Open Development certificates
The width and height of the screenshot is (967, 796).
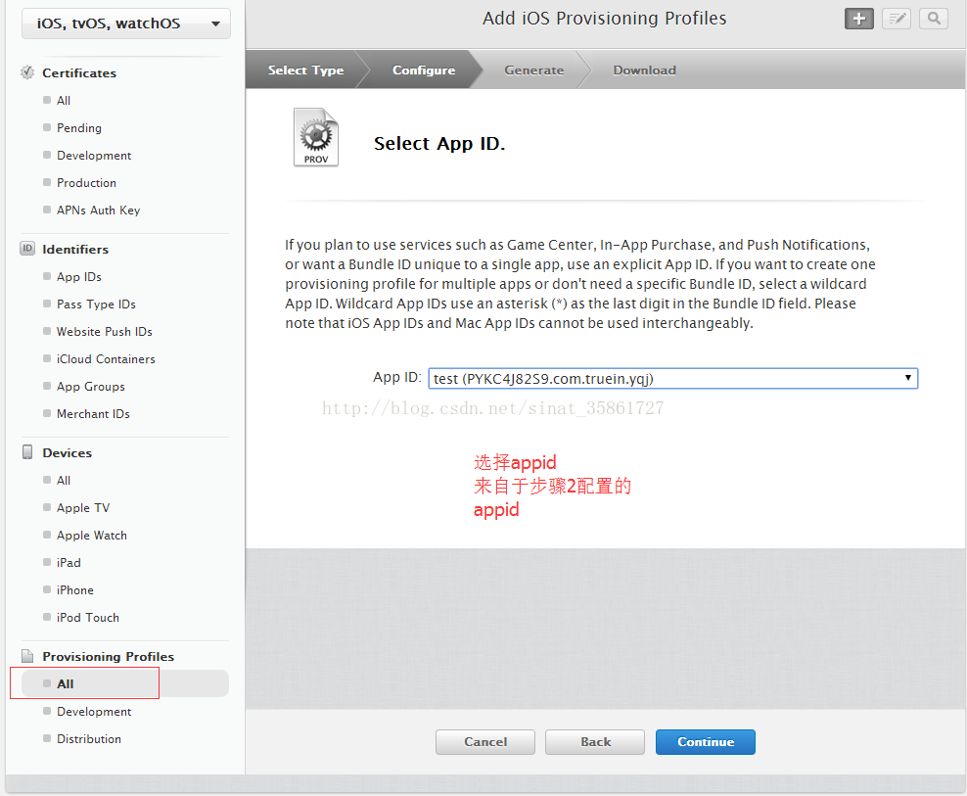point(94,156)
